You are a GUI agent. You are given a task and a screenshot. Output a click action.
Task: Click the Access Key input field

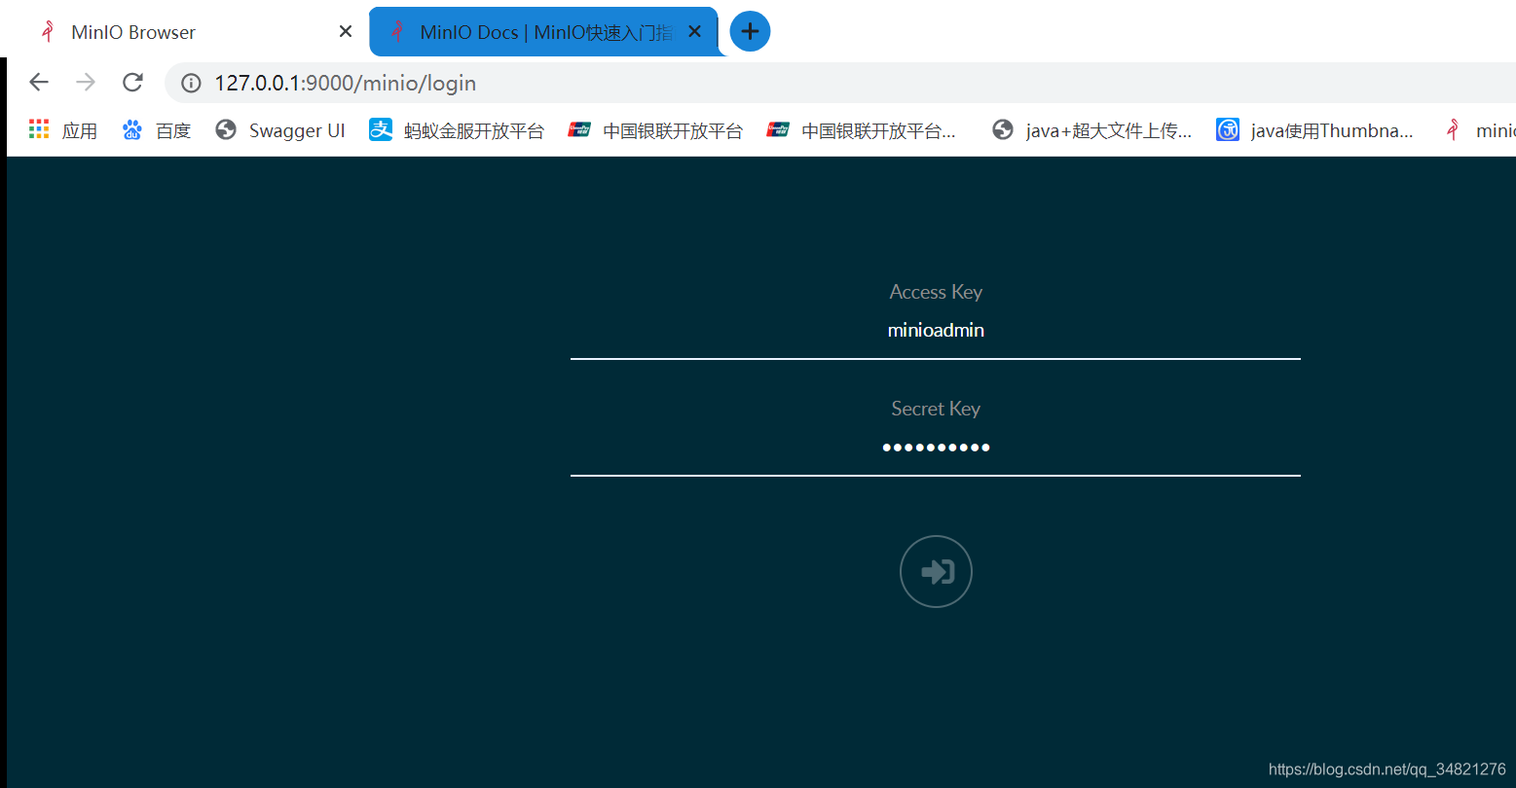click(x=936, y=331)
